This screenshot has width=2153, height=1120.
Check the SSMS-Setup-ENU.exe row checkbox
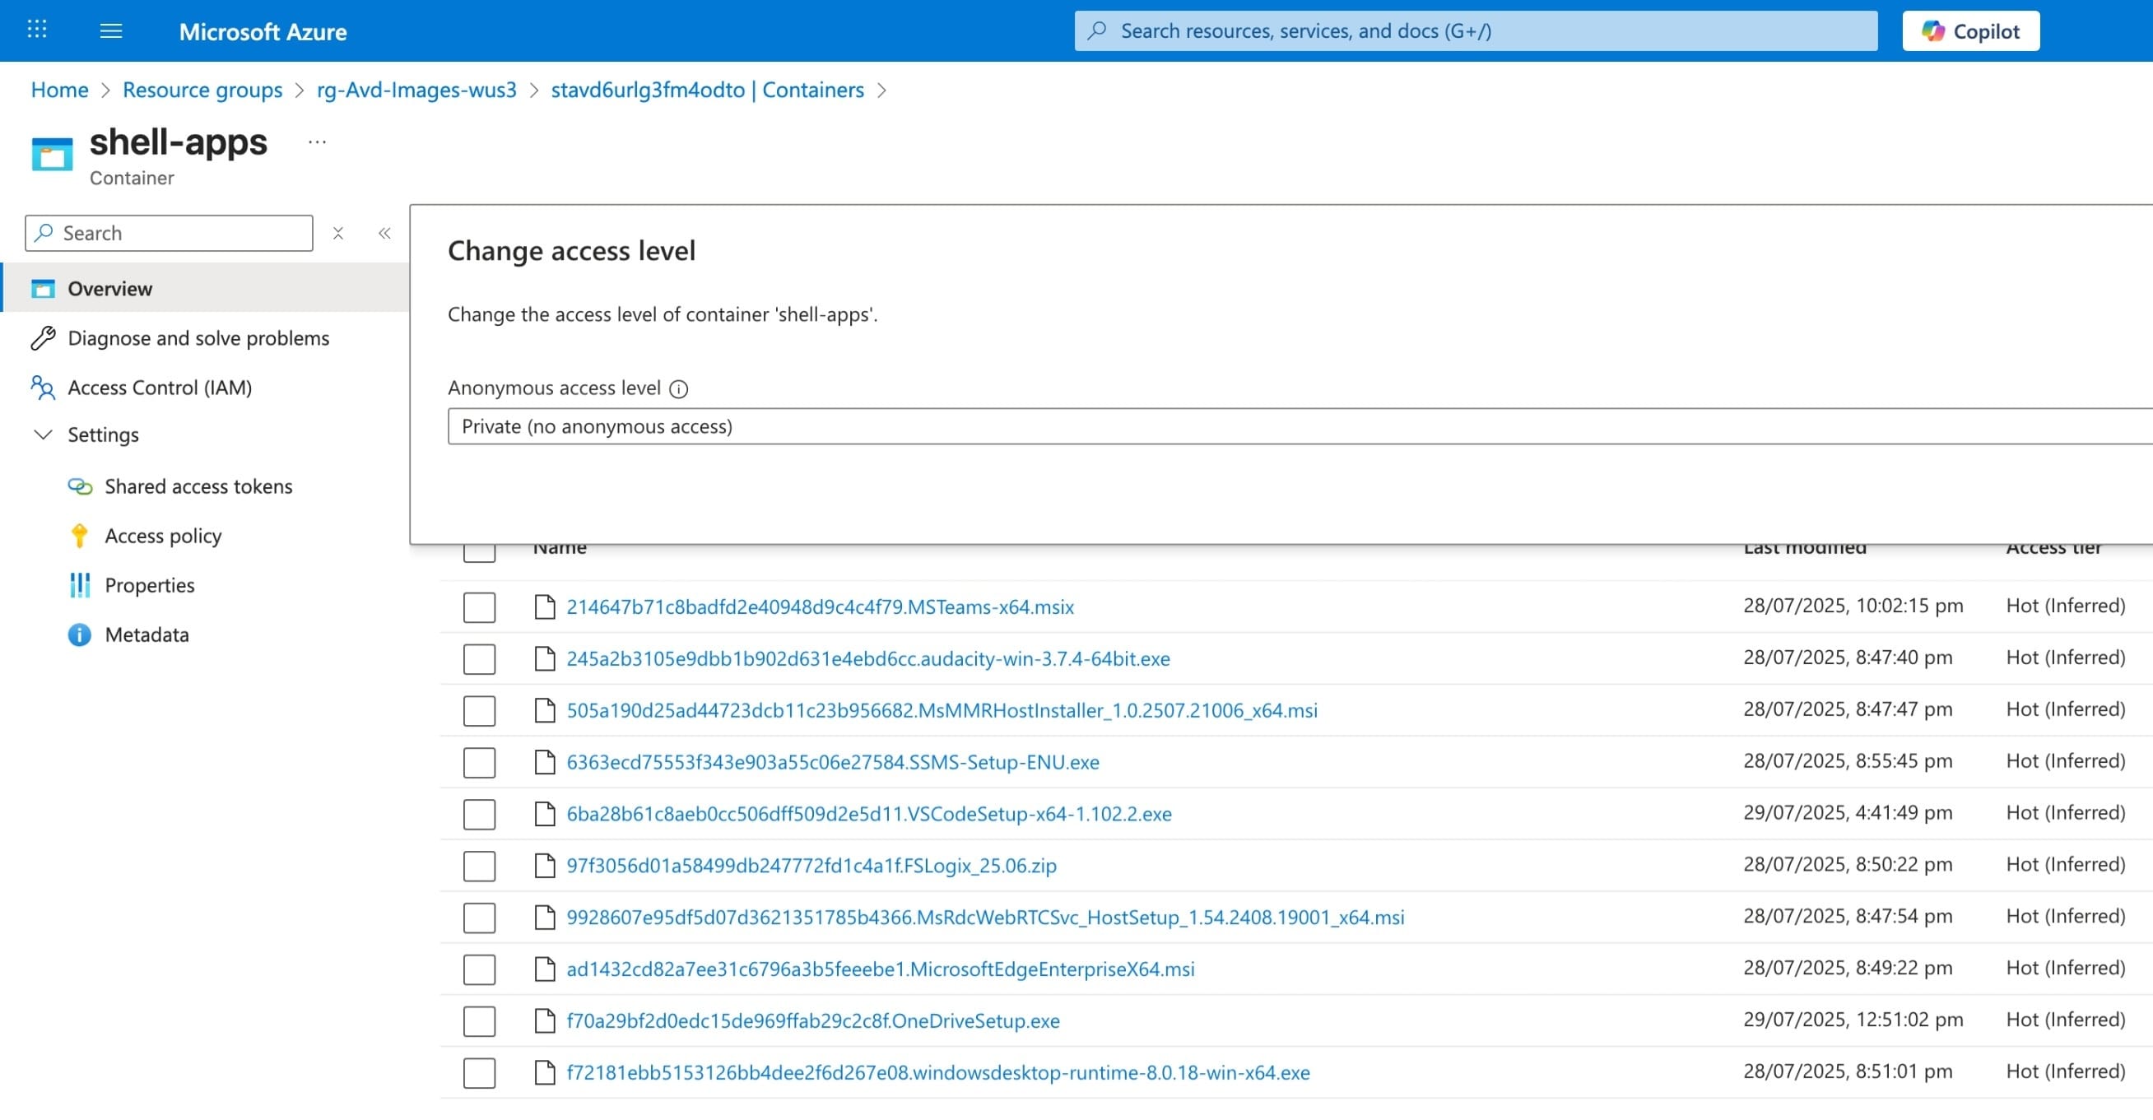coord(479,763)
